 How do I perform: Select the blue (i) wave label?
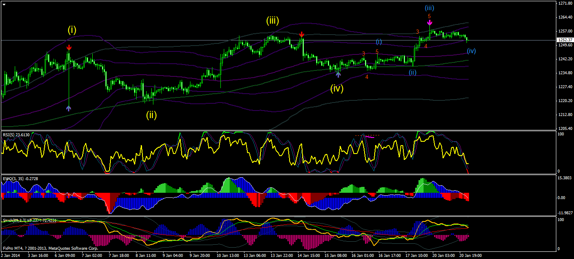[x=379, y=41]
